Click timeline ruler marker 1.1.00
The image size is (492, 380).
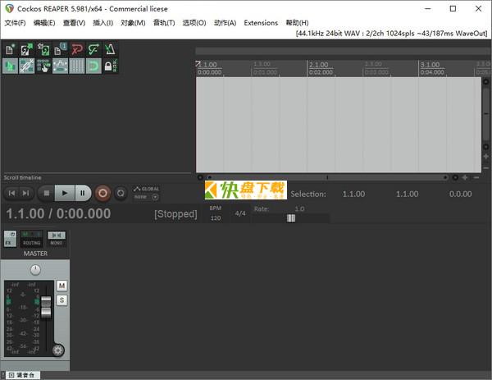click(x=207, y=65)
